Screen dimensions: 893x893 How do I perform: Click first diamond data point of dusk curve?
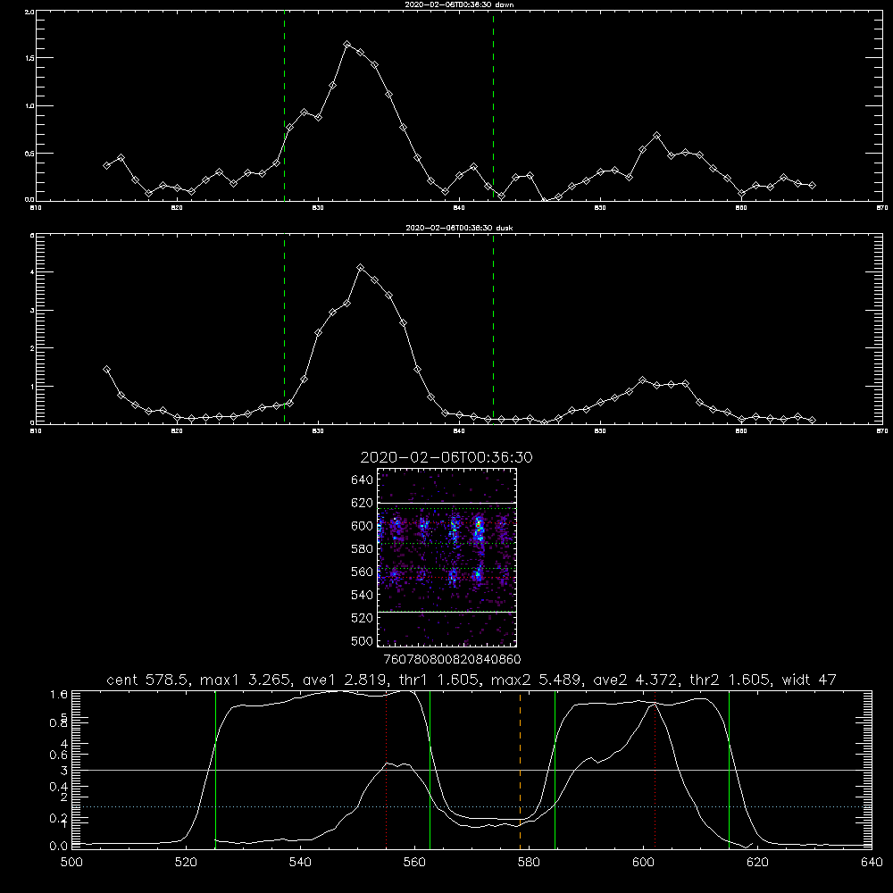[106, 369]
